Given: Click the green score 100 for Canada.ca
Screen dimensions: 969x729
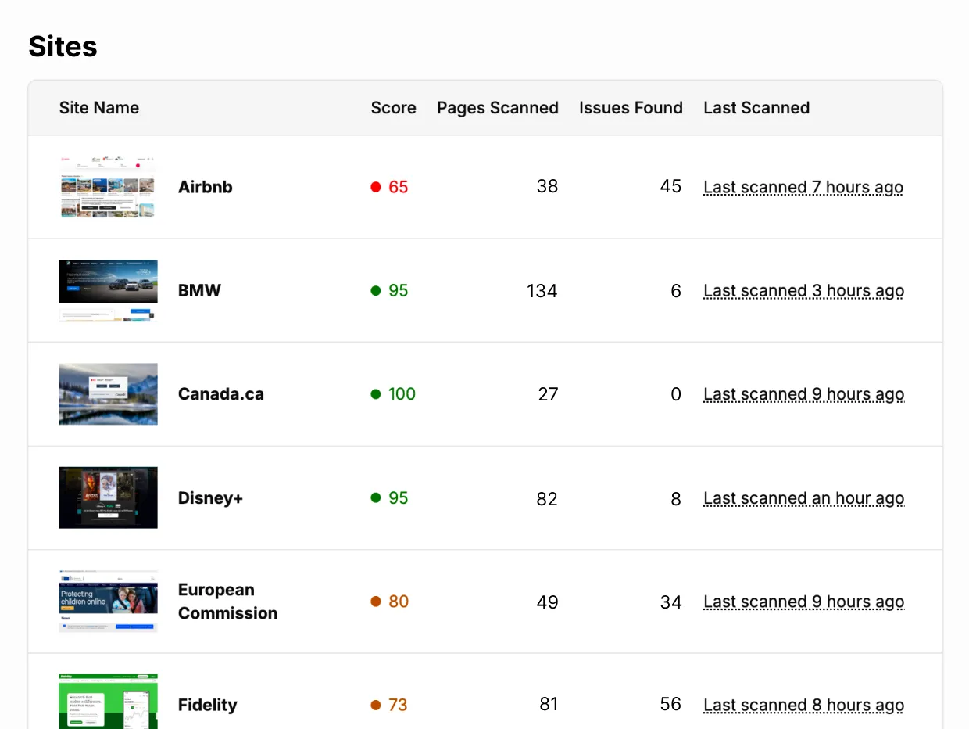Looking at the screenshot, I should pyautogui.click(x=393, y=394).
